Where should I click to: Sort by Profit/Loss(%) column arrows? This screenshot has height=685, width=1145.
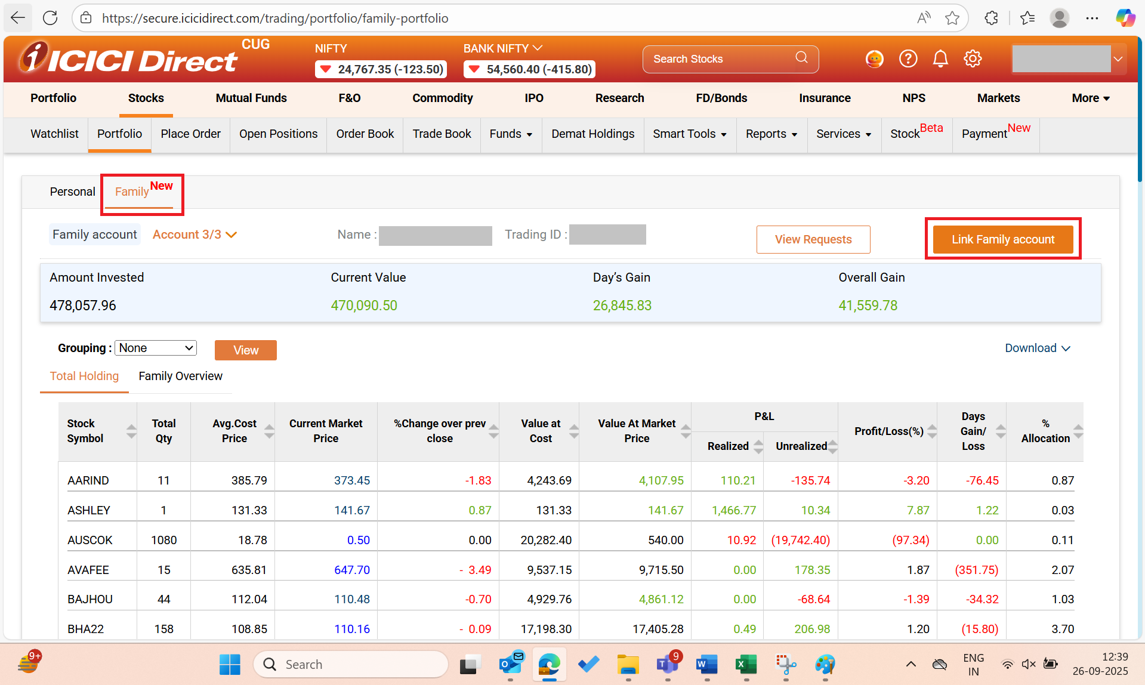point(932,431)
